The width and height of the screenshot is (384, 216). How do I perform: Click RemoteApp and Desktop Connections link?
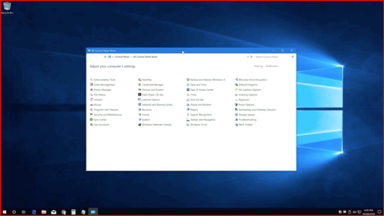(x=258, y=110)
